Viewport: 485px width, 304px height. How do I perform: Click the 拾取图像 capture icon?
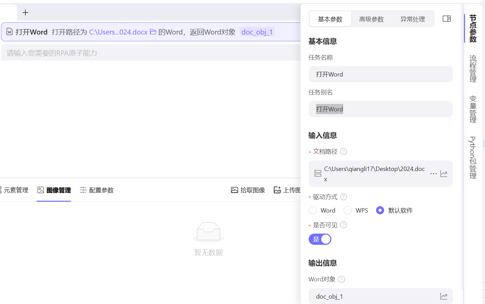point(234,190)
